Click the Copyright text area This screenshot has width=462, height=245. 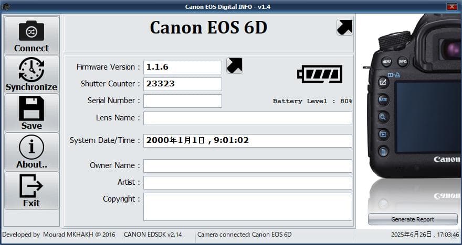point(248,207)
